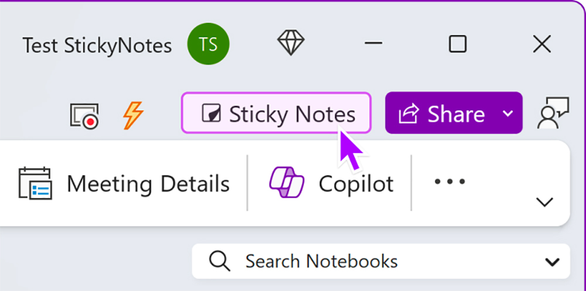The height and width of the screenshot is (291, 586).
Task: Insert Meeting Details from the ribbon
Action: [x=124, y=183]
